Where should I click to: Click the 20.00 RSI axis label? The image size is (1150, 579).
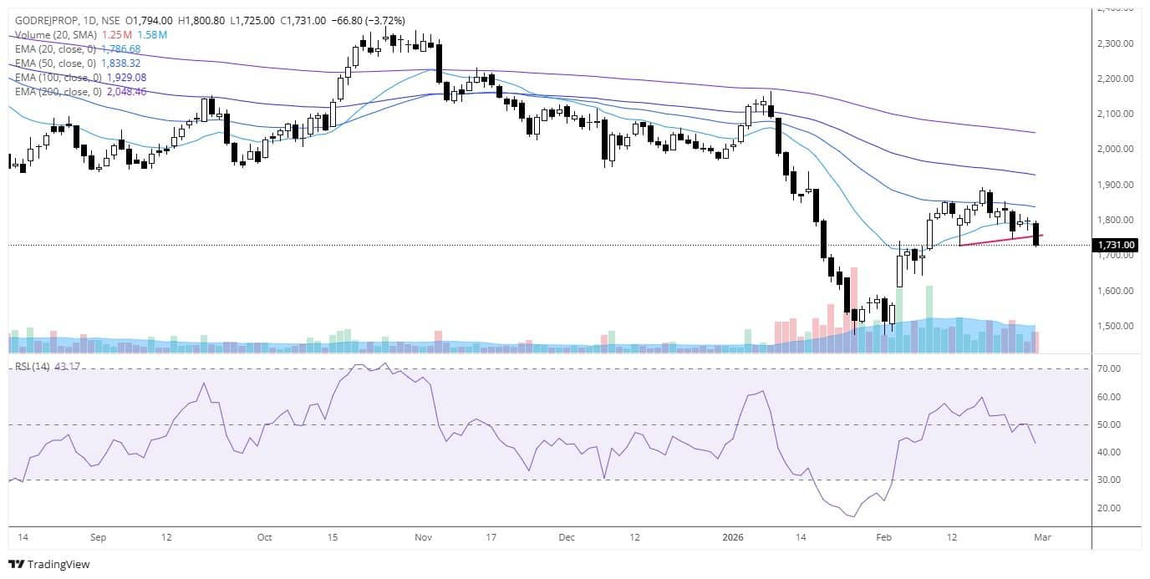coord(1109,508)
